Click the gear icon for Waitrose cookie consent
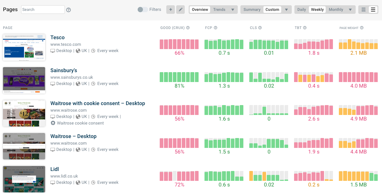The image size is (382, 196). point(53,123)
